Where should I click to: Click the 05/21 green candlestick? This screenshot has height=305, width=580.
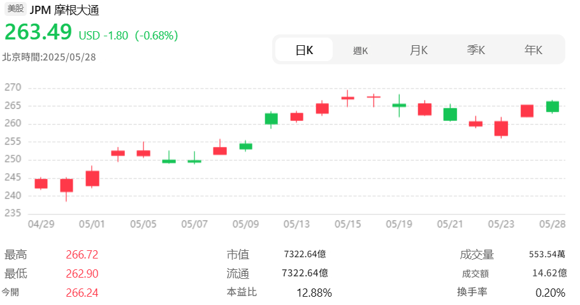point(450,114)
